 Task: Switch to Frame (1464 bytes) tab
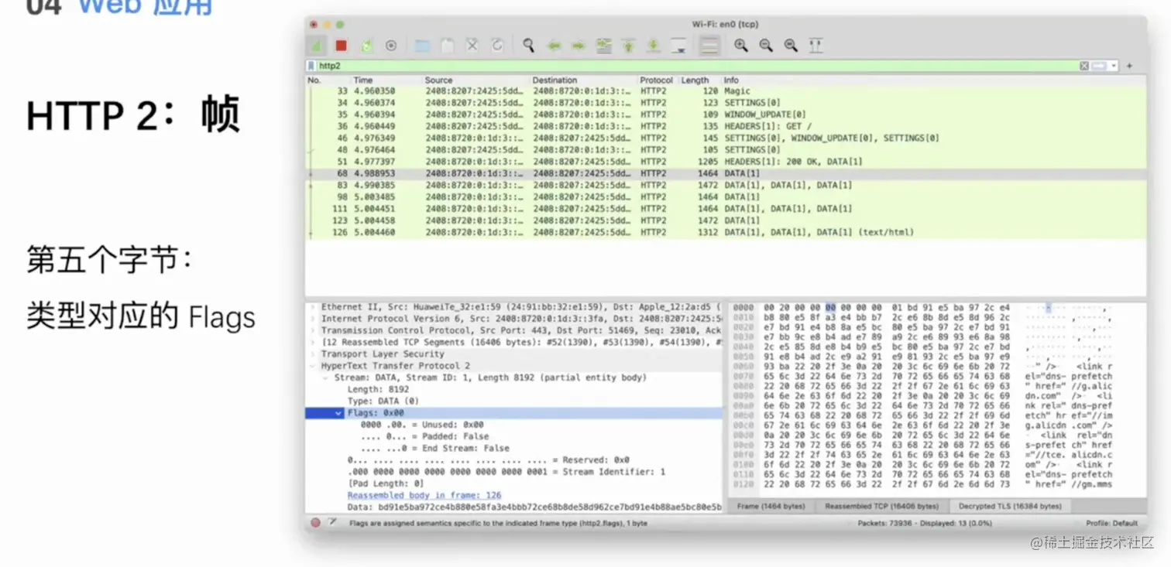click(771, 507)
